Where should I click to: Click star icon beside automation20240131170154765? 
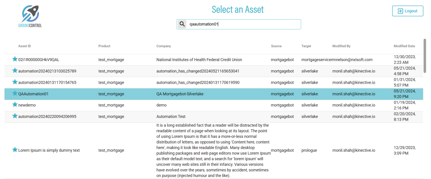coord(15,82)
